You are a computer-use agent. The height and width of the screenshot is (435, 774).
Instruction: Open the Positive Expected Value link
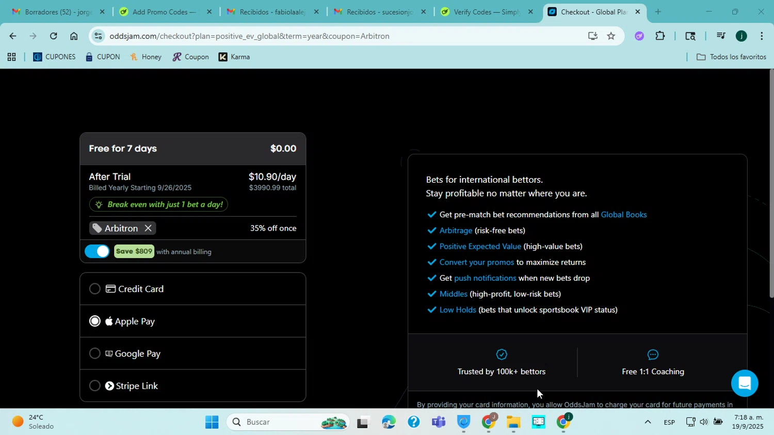click(x=480, y=247)
